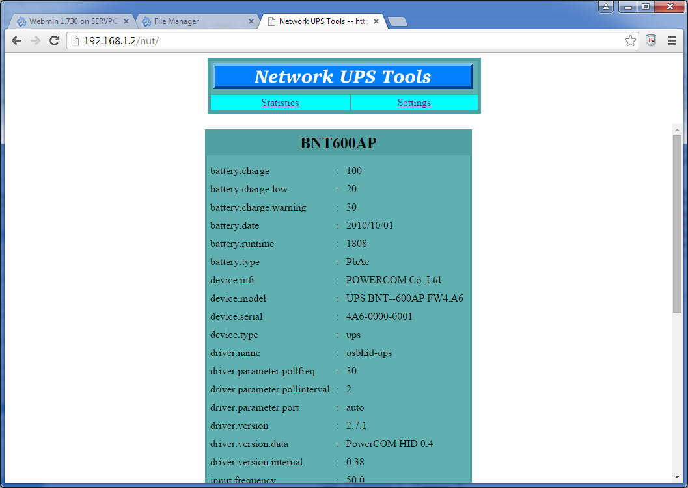Viewport: 688px width, 488px height.
Task: Select the Network UPS Tools tab
Action: (323, 21)
